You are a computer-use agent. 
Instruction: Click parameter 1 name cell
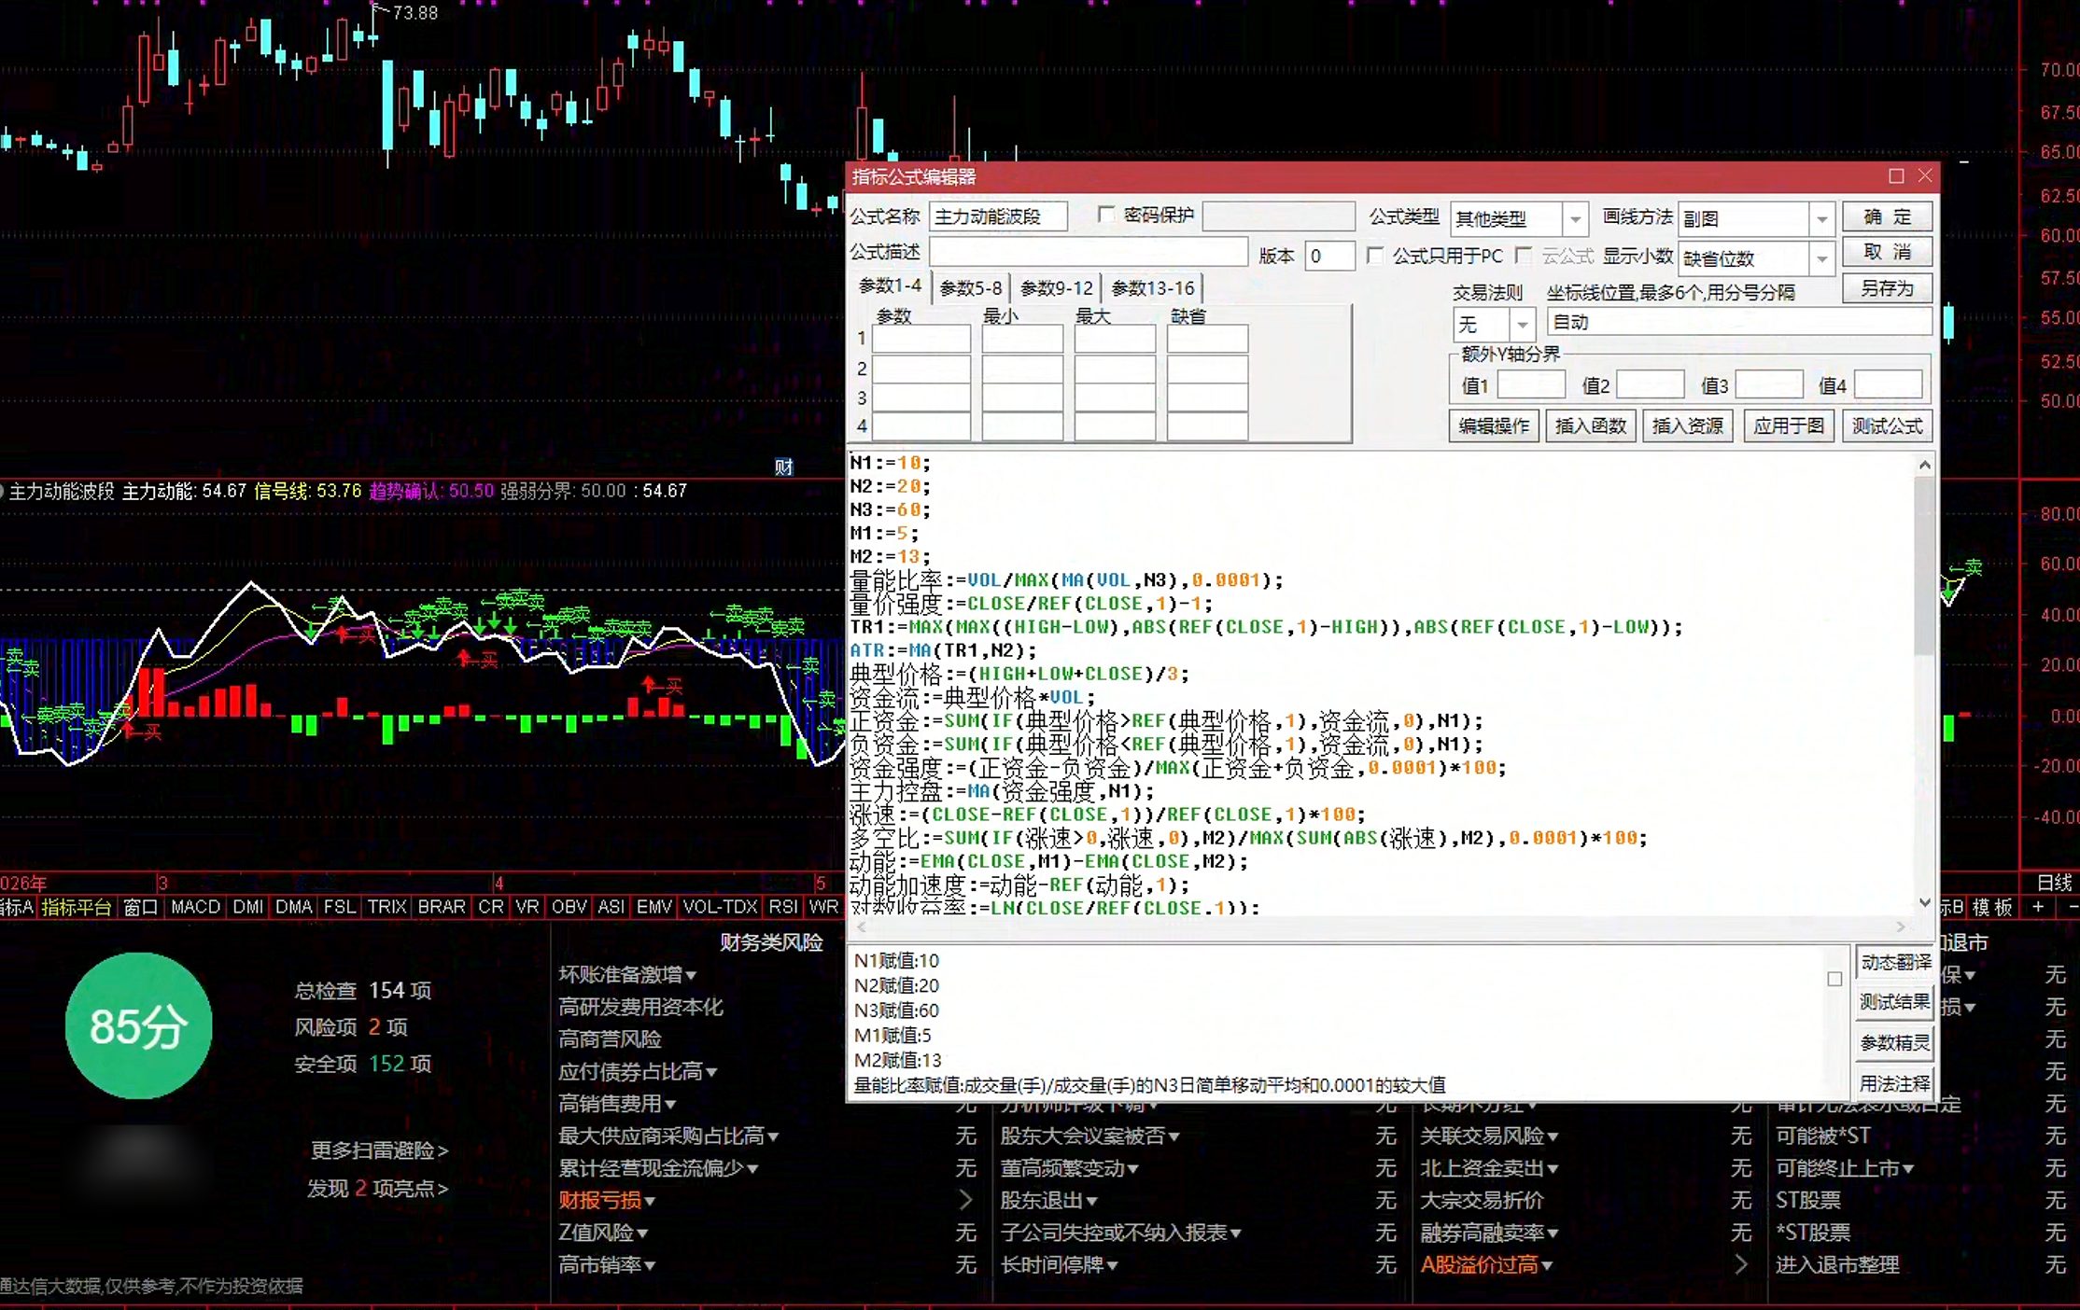click(921, 339)
